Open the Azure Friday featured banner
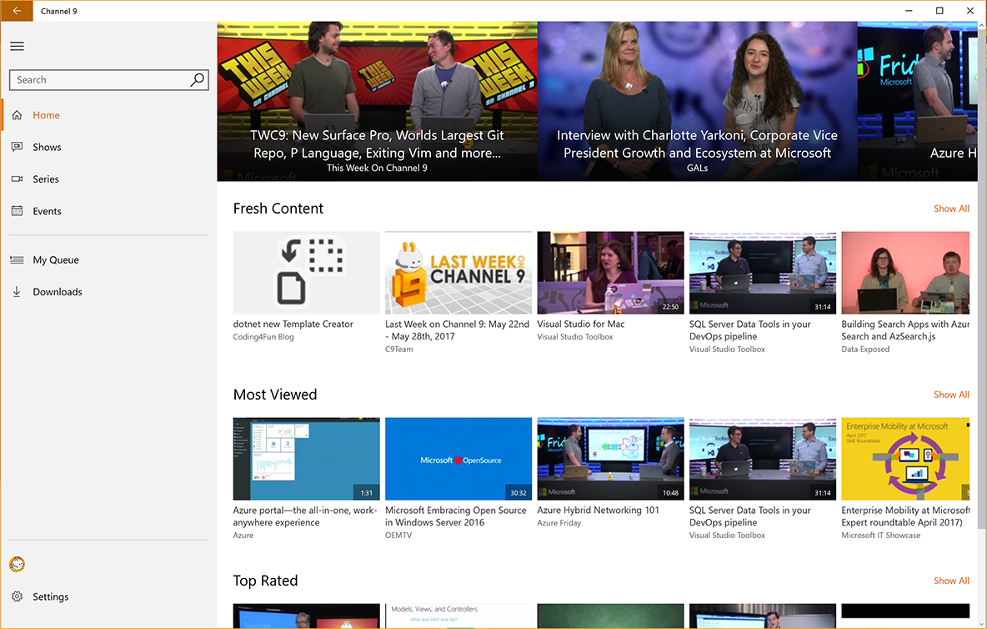 pyautogui.click(x=919, y=102)
